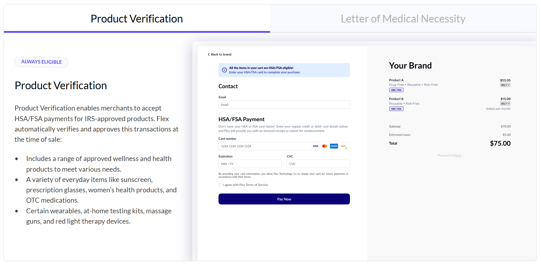Open Product A quantity dropdown
The width and height of the screenshot is (541, 265).
(x=505, y=85)
